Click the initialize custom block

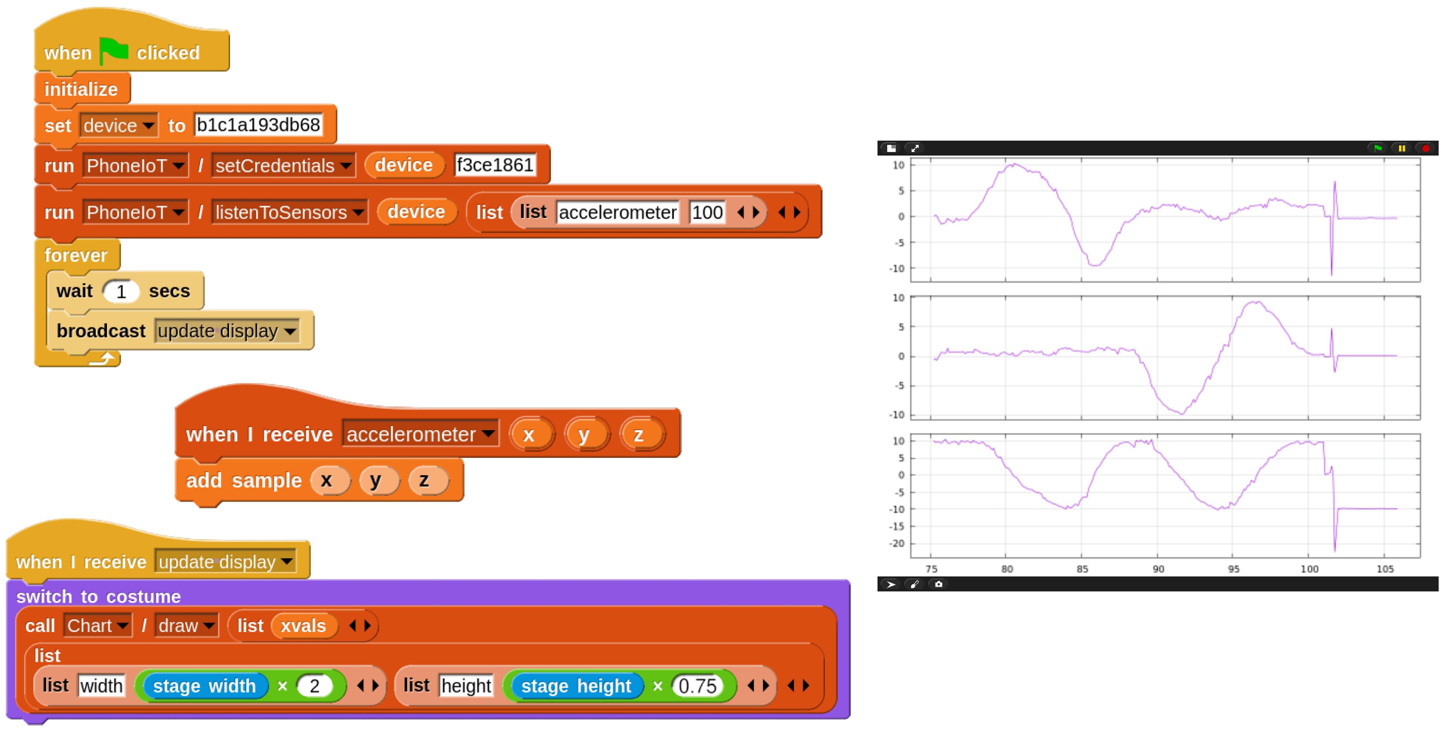[81, 89]
